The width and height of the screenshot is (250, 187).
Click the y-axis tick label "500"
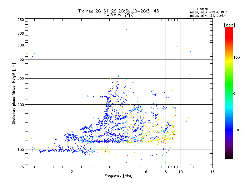coord(21,45)
